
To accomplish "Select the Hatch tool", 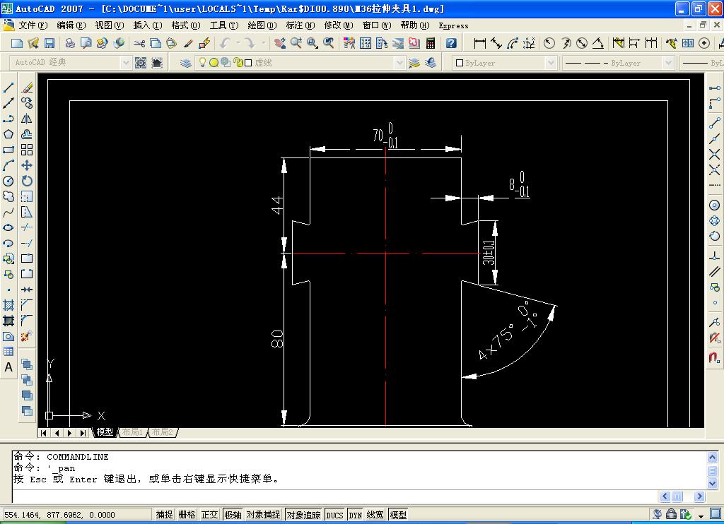I will (8, 305).
